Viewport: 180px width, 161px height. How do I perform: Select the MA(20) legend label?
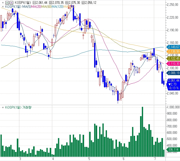click(36, 6)
